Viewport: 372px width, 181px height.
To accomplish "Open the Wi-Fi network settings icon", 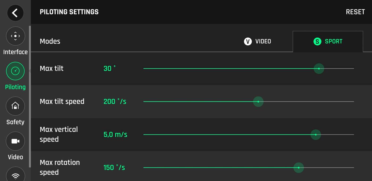I will click(15, 175).
